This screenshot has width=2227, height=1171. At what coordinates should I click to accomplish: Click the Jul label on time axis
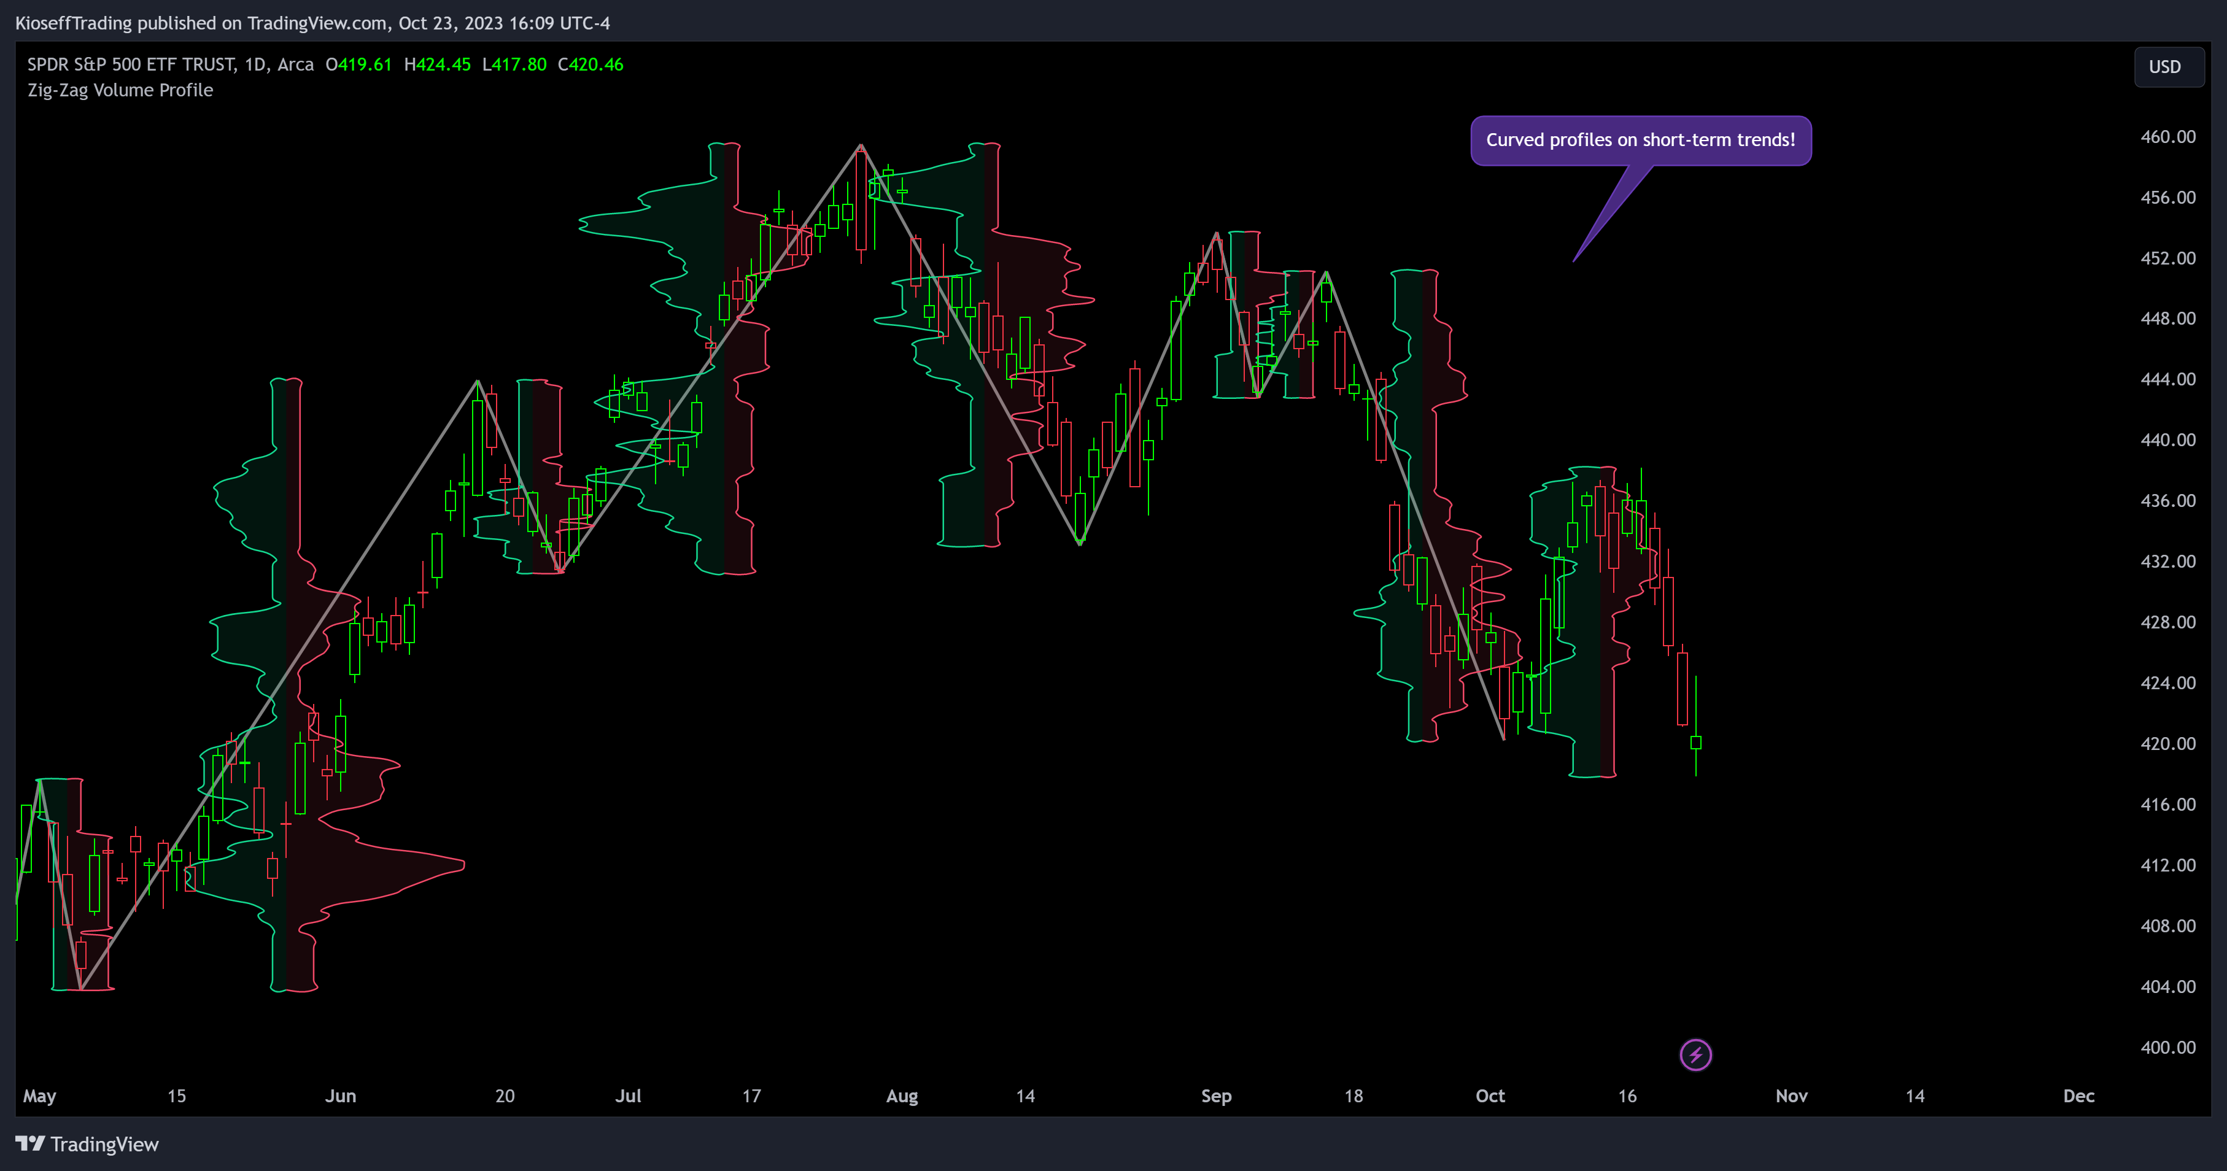pyautogui.click(x=629, y=1096)
